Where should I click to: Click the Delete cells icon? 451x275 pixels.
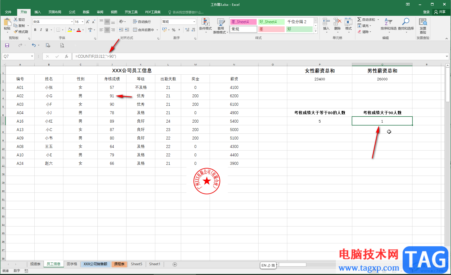[337, 22]
